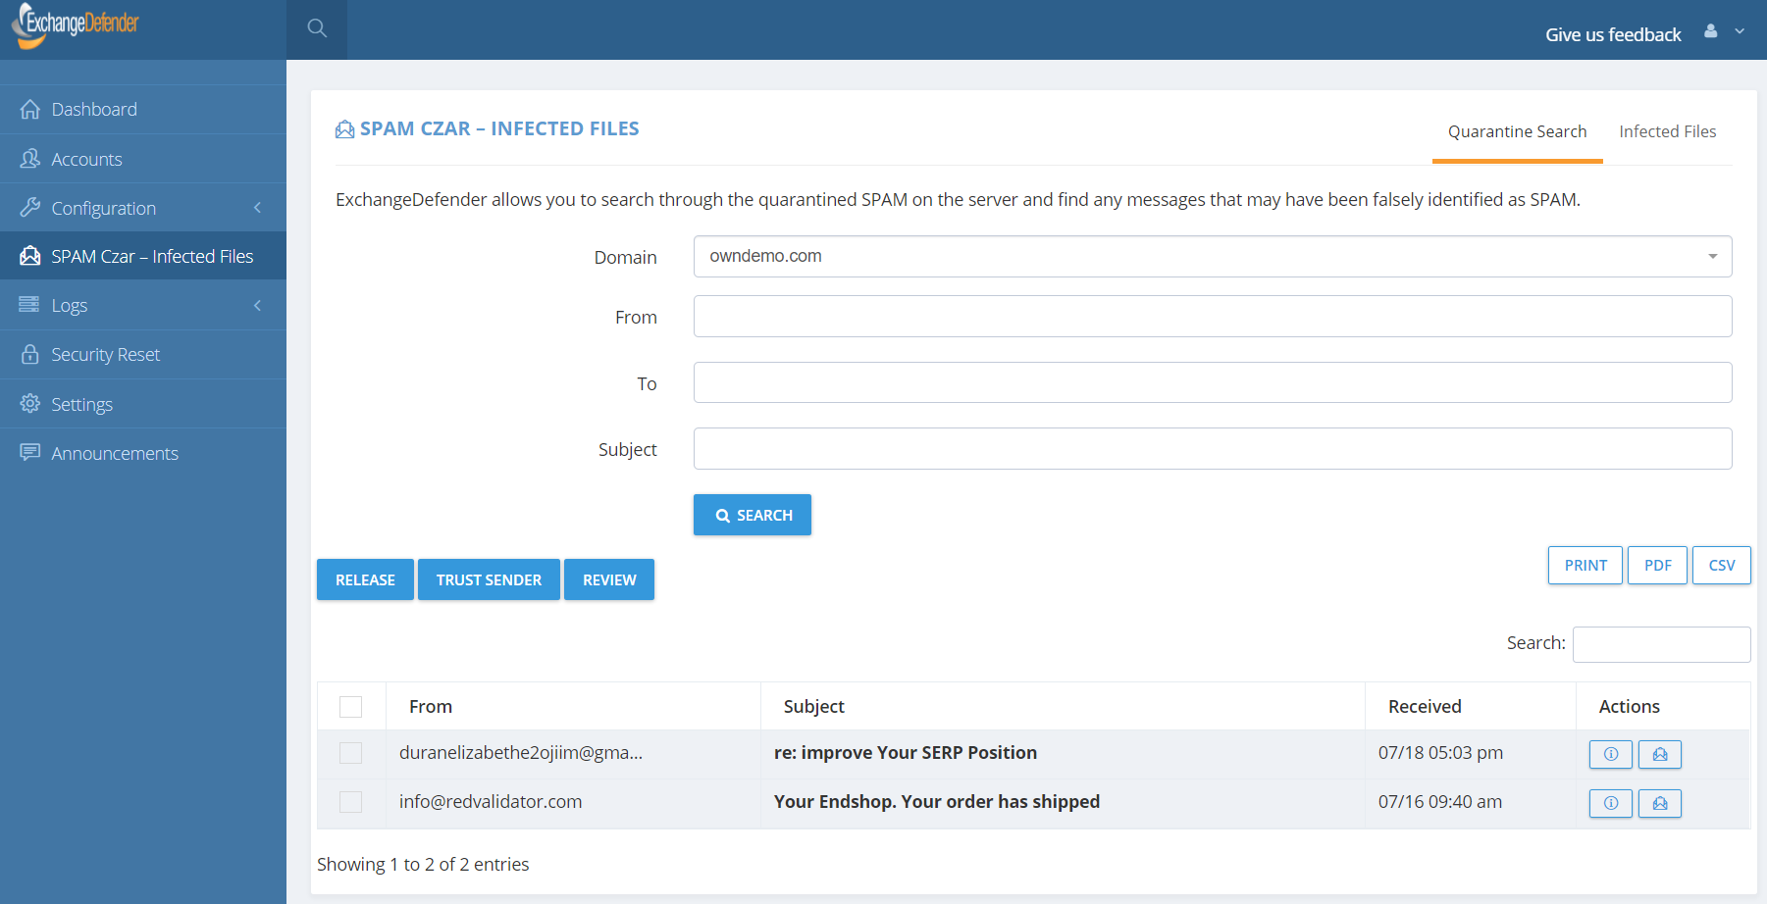Open the Domain dropdown owndemo.com
This screenshot has width=1767, height=904.
[x=1213, y=256]
